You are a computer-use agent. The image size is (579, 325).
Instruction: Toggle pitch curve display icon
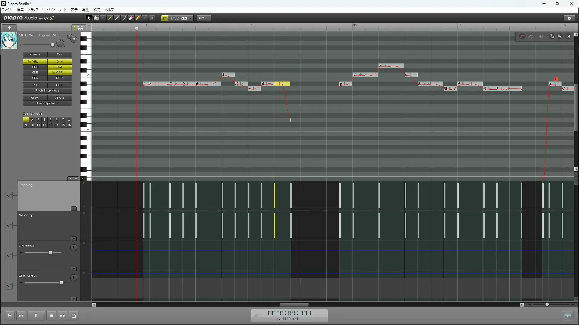click(x=522, y=36)
